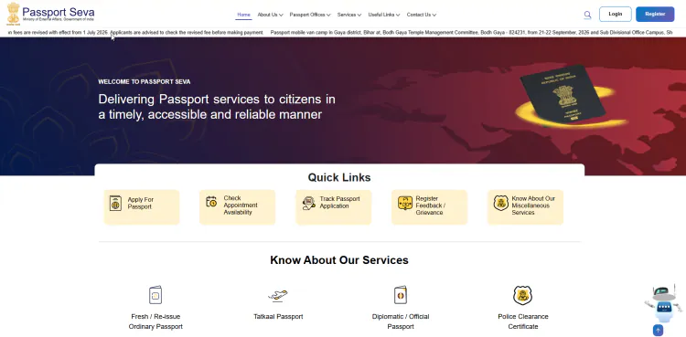Click the mobile van camp Gaya notice
This screenshot has height=337, width=686.
[471, 33]
